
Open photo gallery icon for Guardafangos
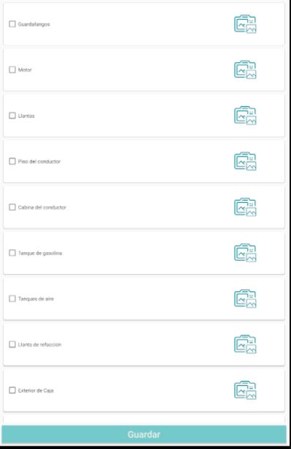[245, 24]
